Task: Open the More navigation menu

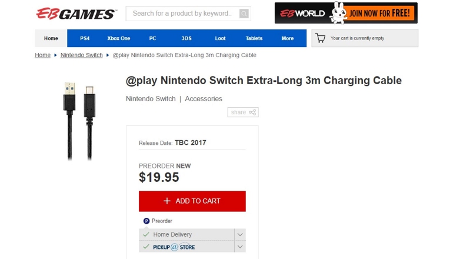Action: tap(288, 38)
